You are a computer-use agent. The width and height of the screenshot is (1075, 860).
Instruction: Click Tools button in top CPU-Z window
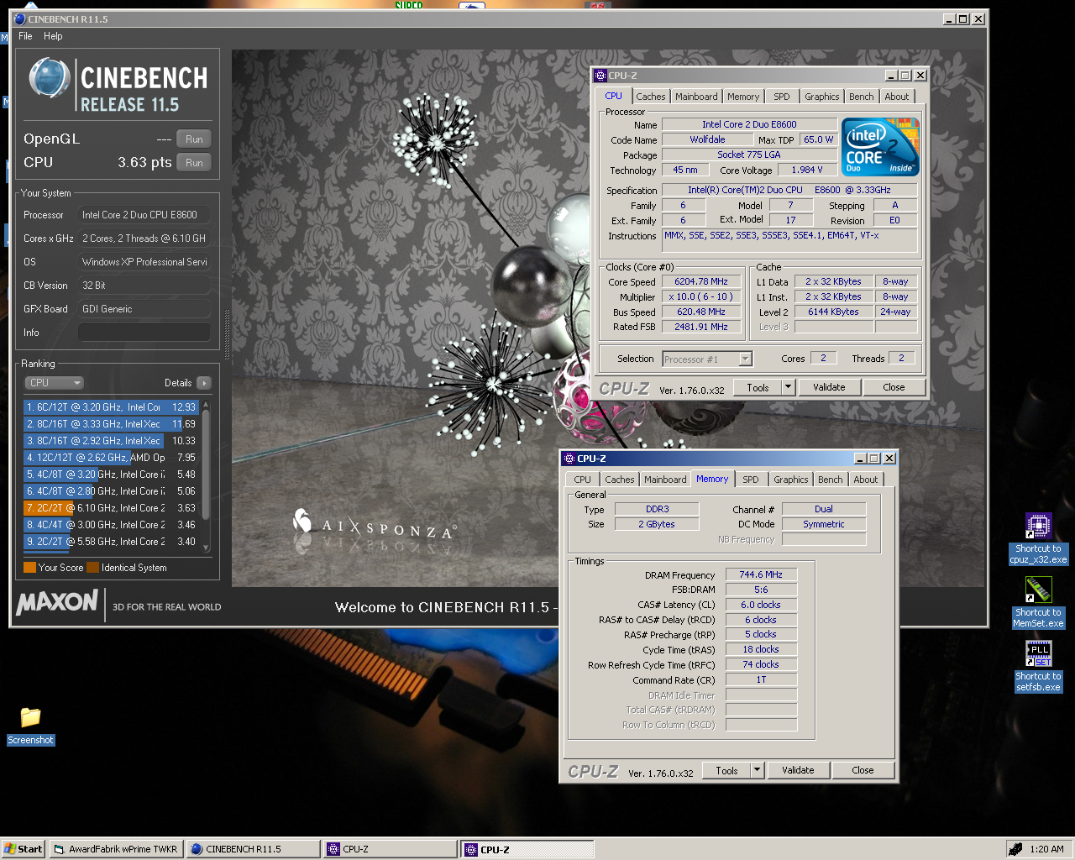pyautogui.click(x=758, y=387)
